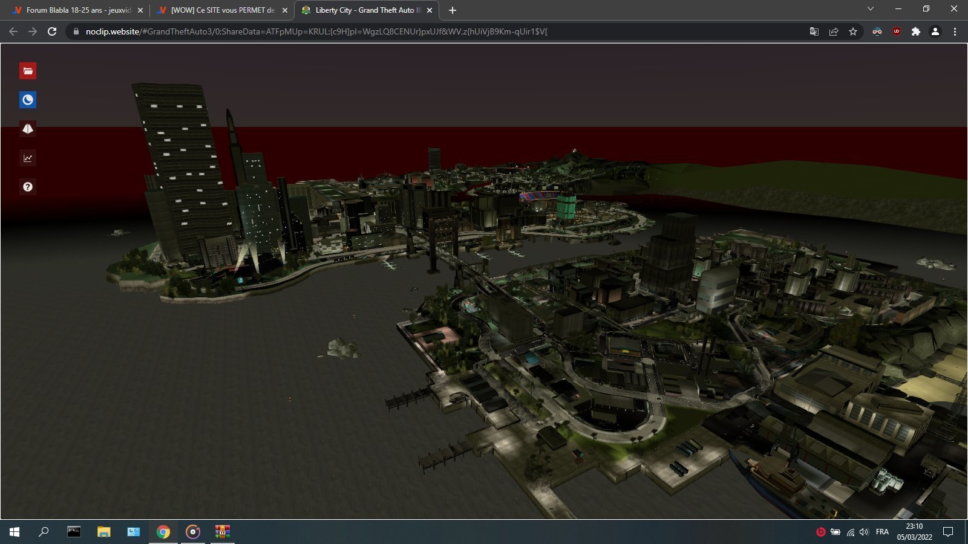Open the uBlock Origin extension
Viewport: 968px width, 544px height.
[x=897, y=31]
